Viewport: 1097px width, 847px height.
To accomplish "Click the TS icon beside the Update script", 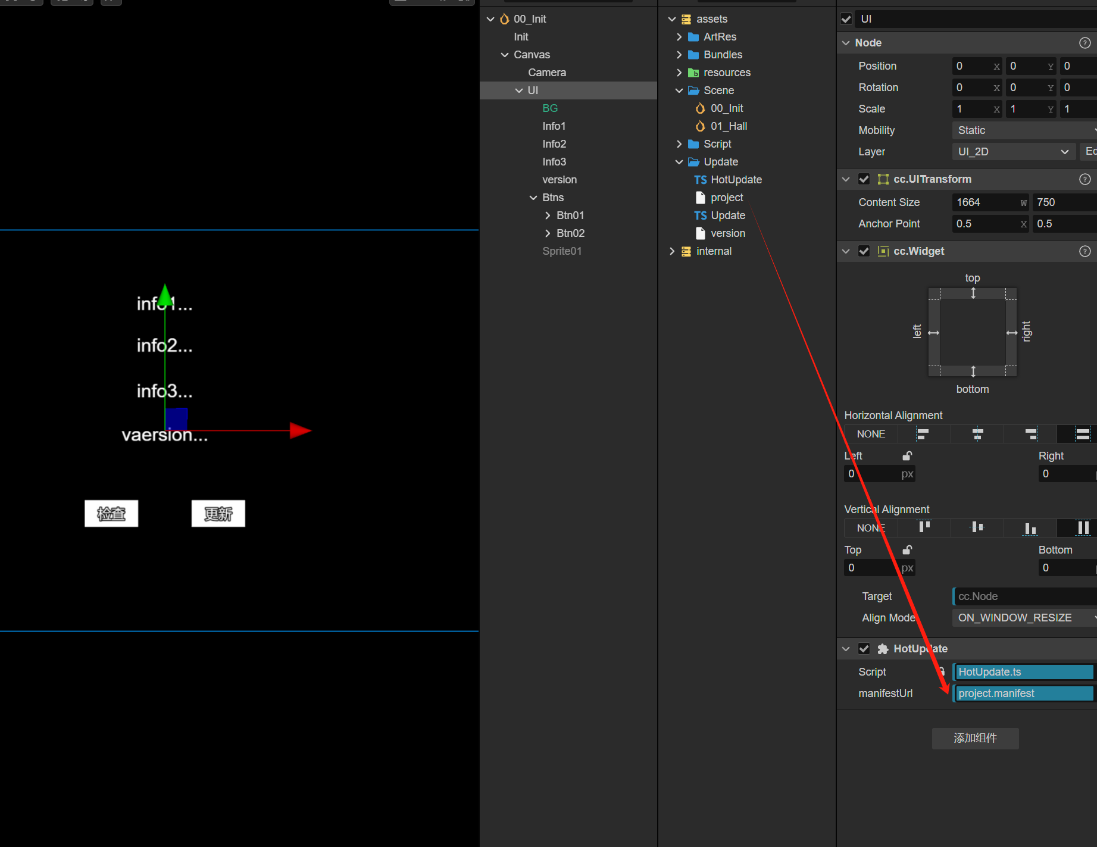I will pyautogui.click(x=701, y=215).
